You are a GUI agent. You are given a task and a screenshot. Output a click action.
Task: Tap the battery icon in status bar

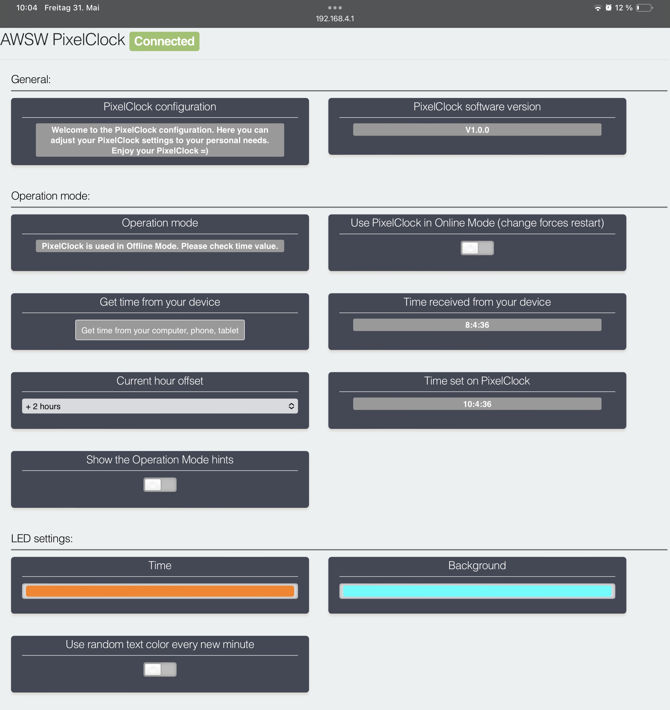pyautogui.click(x=644, y=8)
